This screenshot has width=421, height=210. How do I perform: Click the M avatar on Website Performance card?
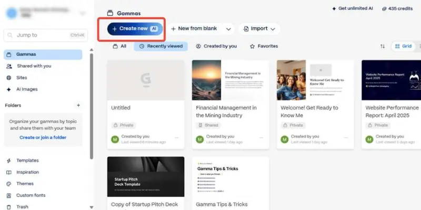(x=369, y=139)
